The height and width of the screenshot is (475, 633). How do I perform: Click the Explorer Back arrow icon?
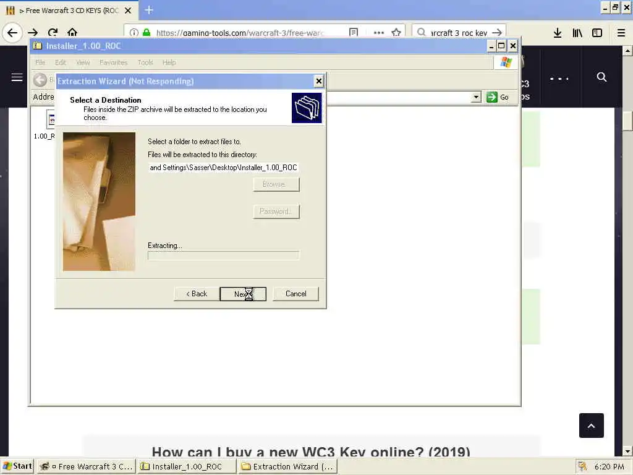point(40,80)
